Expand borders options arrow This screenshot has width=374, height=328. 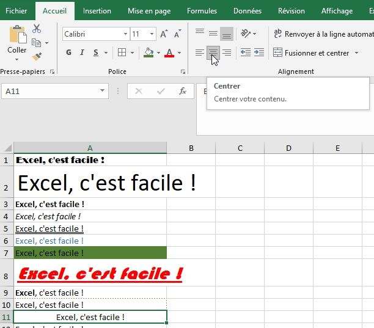point(132,53)
